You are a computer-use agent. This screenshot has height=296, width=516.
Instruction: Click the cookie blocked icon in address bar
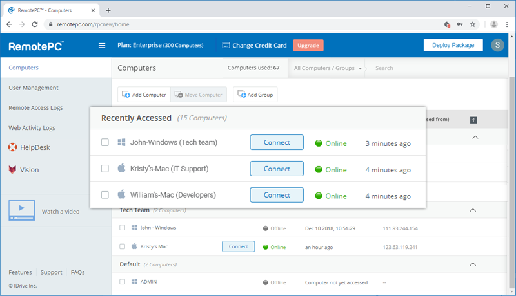[x=447, y=24]
